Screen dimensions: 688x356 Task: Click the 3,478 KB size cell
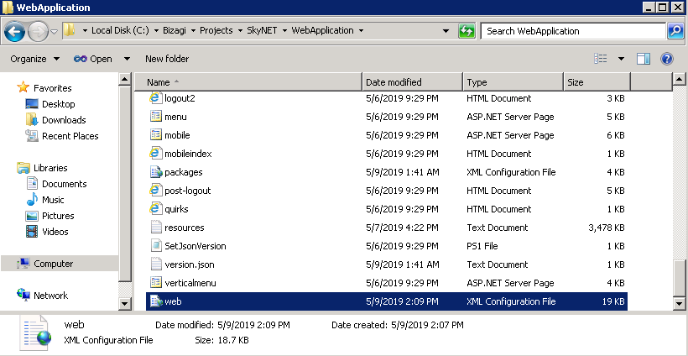pos(607,228)
